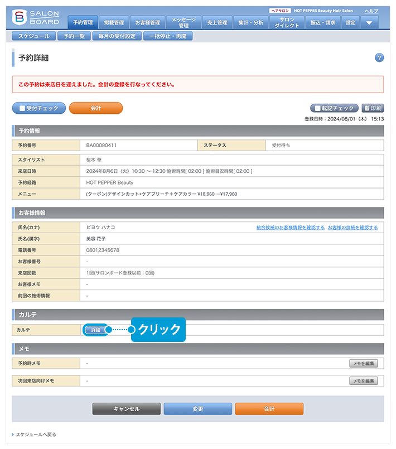Click the ヘルプ link
The height and width of the screenshot is (449, 396).
(x=371, y=11)
